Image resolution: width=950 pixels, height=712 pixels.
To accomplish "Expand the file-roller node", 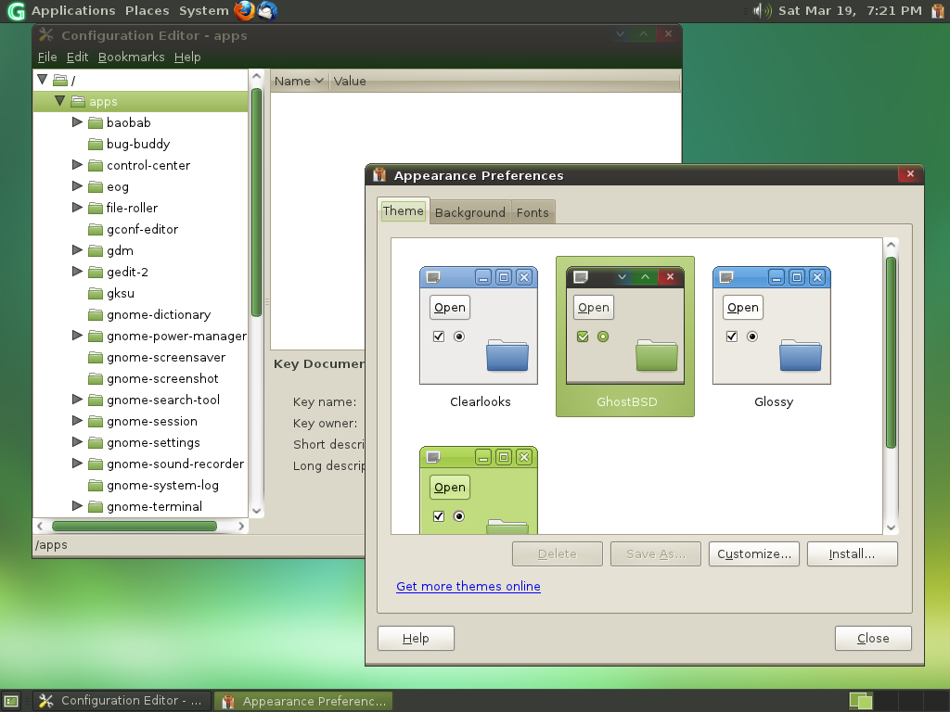I will [77, 207].
